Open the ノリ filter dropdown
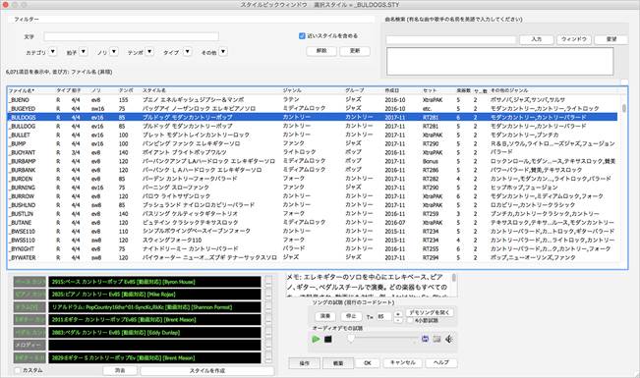The width and height of the screenshot is (640, 378). click(x=114, y=52)
